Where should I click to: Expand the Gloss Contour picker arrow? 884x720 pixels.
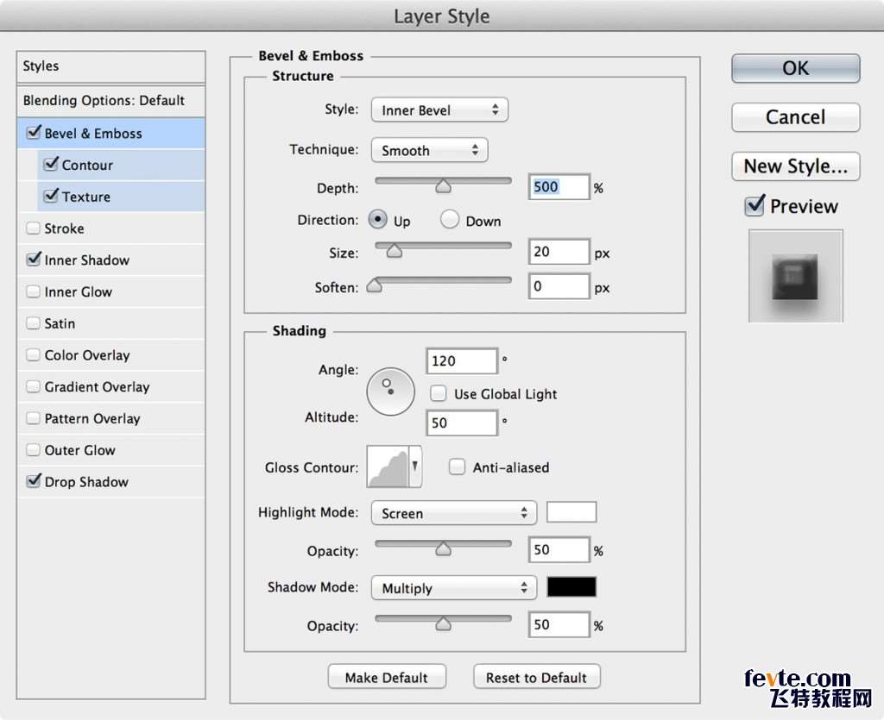pyautogui.click(x=415, y=466)
